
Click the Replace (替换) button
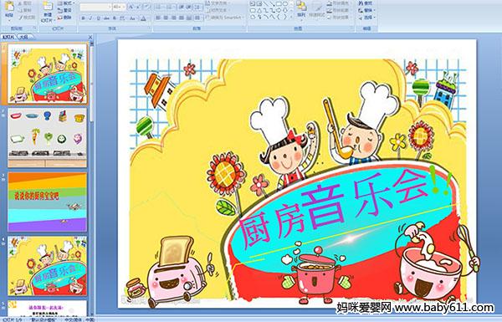click(366, 10)
